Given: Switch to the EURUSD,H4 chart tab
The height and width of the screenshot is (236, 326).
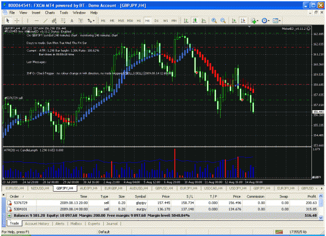Looking at the screenshot, I should (x=15, y=188).
